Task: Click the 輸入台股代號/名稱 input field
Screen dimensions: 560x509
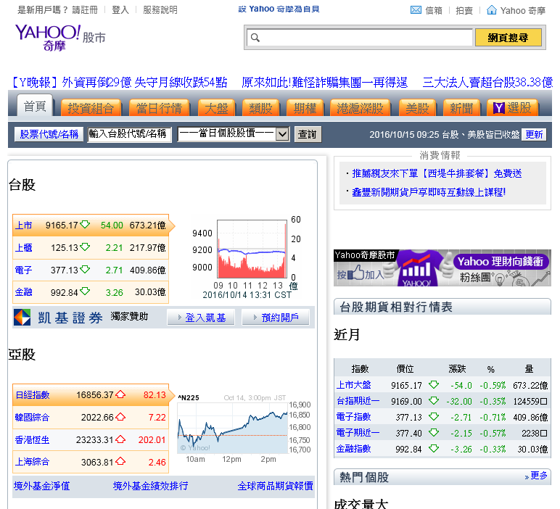Action: click(x=129, y=134)
